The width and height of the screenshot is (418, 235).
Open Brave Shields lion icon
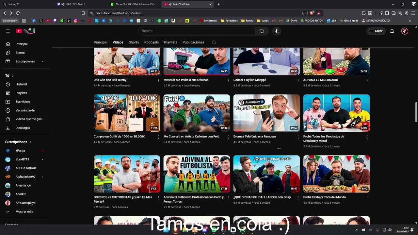click(312, 13)
